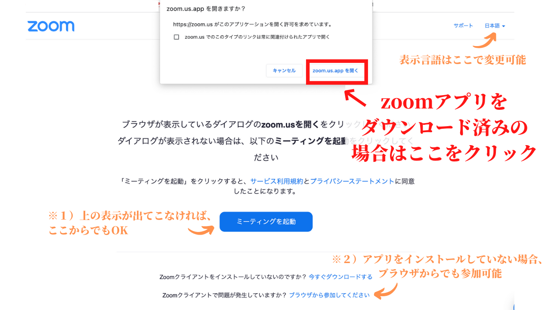The width and height of the screenshot is (551, 310).
Task: Click the ブラウザから参加してください link
Action: [329, 295]
